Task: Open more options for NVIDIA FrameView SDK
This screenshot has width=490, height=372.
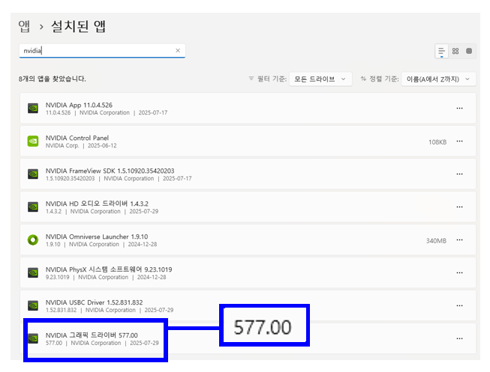Action: coord(459,174)
